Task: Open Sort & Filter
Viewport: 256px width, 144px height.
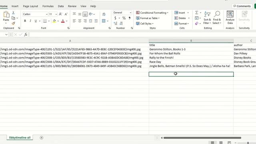Action: 207,18
